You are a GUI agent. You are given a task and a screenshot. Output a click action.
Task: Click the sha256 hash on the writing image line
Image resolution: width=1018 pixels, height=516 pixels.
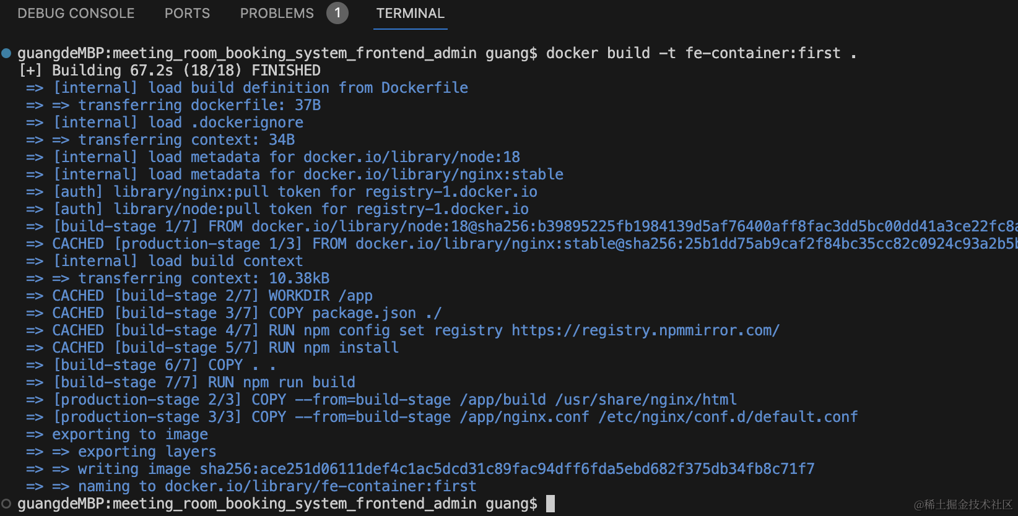[x=507, y=469]
